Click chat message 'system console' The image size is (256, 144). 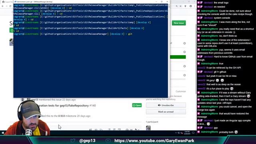coord(222,18)
